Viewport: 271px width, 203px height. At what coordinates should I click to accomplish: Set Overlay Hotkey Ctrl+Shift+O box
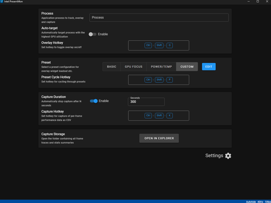(x=159, y=45)
